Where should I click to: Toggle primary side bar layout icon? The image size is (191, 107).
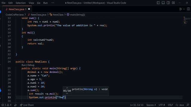point(158,3)
